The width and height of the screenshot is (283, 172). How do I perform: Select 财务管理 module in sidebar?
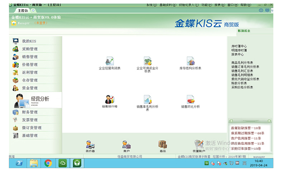[35, 112]
